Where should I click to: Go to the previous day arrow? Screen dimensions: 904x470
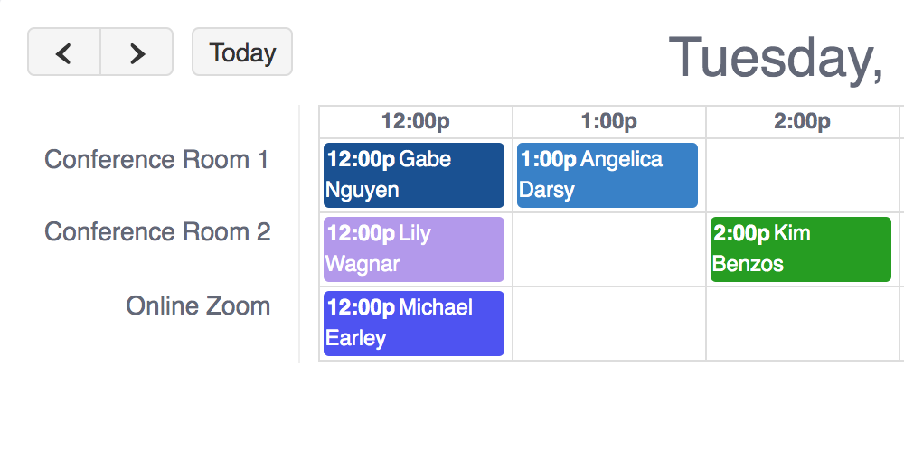[63, 52]
